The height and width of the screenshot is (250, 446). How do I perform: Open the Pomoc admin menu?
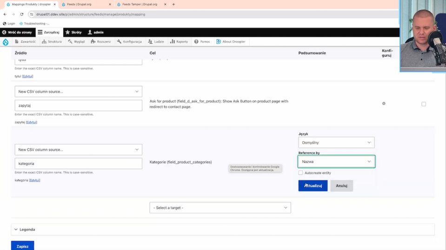[x=202, y=41]
